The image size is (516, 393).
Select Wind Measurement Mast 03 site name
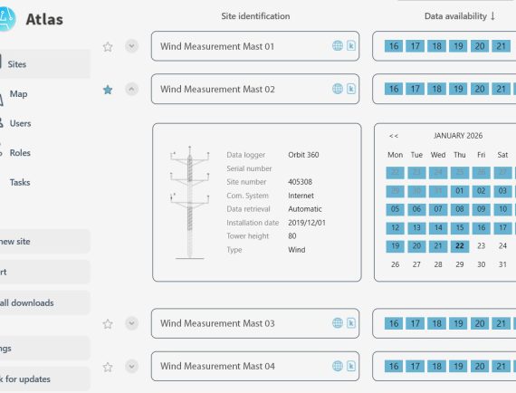[x=217, y=323]
